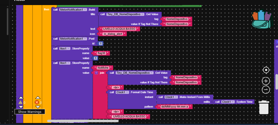Click the 'dd/MM/yyyy hh:mm a' pattern text

click(x=174, y=107)
